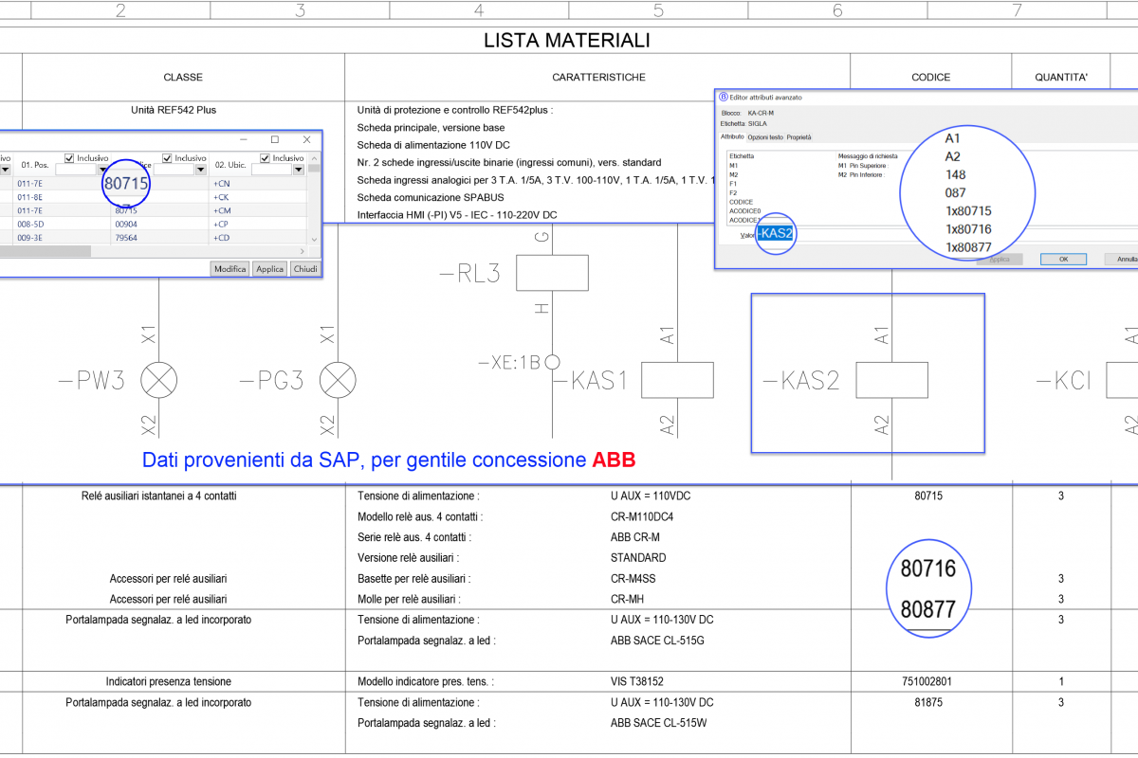
Task: Click the Modifica button
Action: (x=230, y=269)
